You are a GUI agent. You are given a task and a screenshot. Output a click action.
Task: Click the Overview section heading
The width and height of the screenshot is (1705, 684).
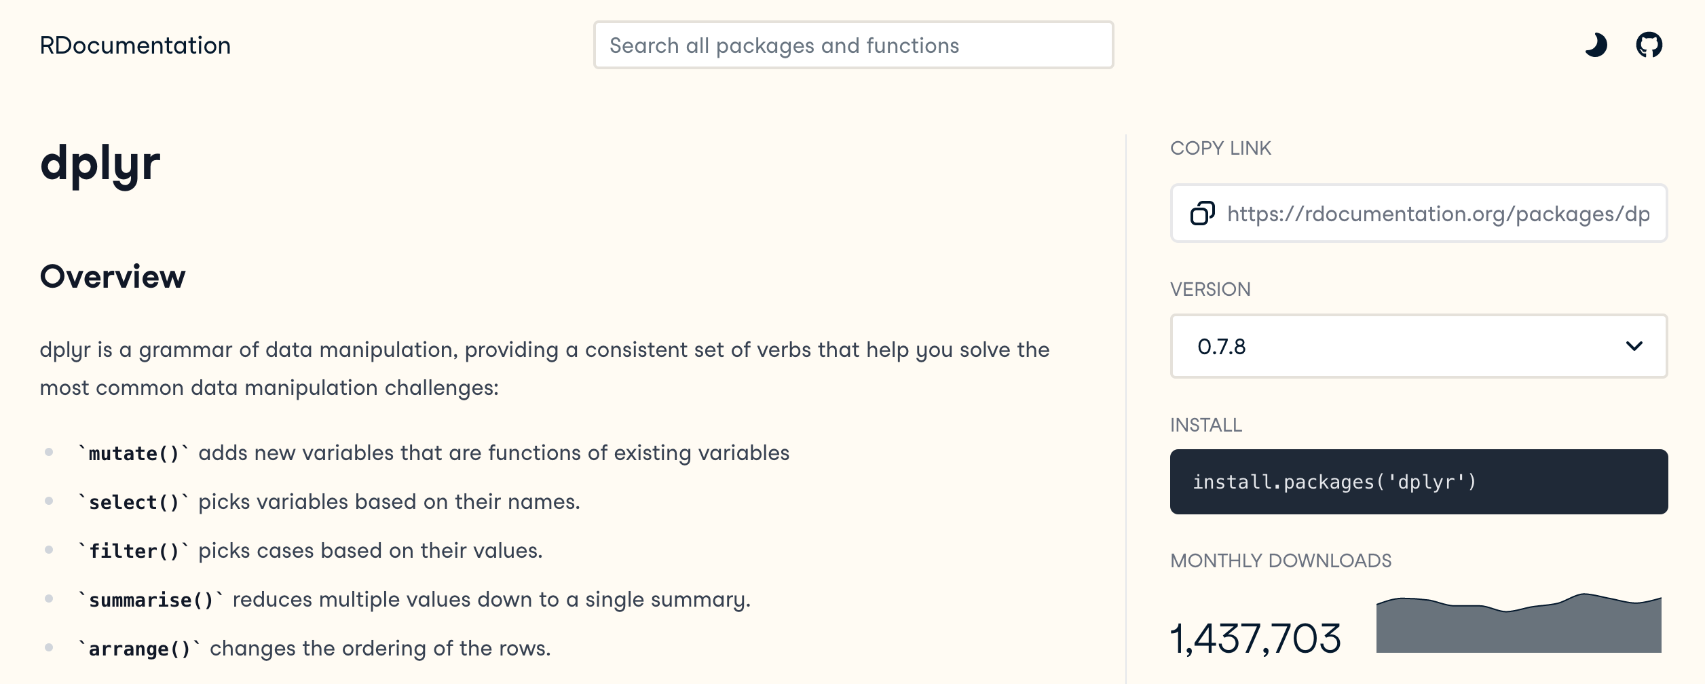113,277
